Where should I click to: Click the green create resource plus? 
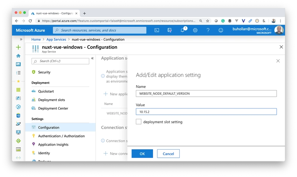click(x=18, y=47)
